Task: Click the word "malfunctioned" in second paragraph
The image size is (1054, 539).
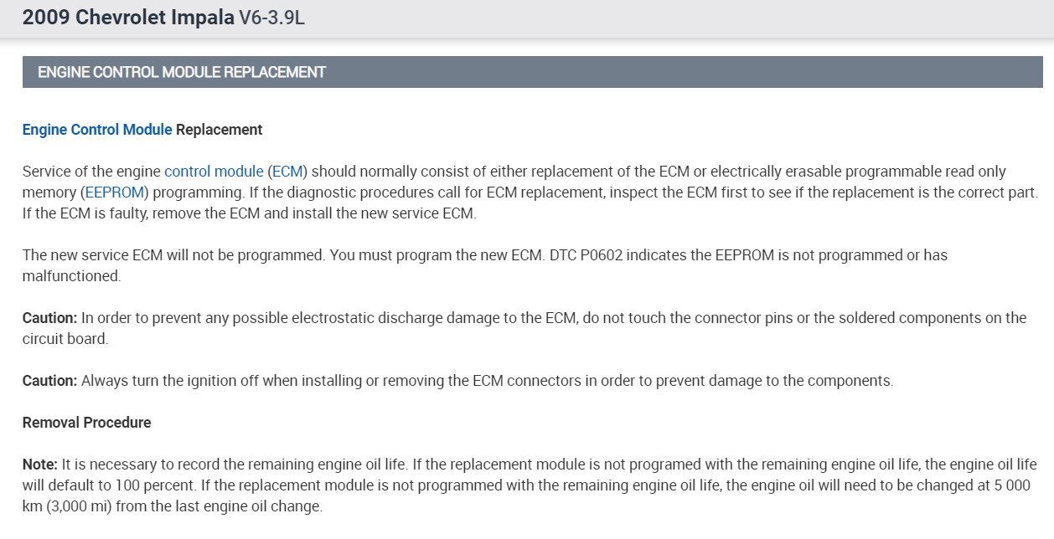Action: coord(70,276)
